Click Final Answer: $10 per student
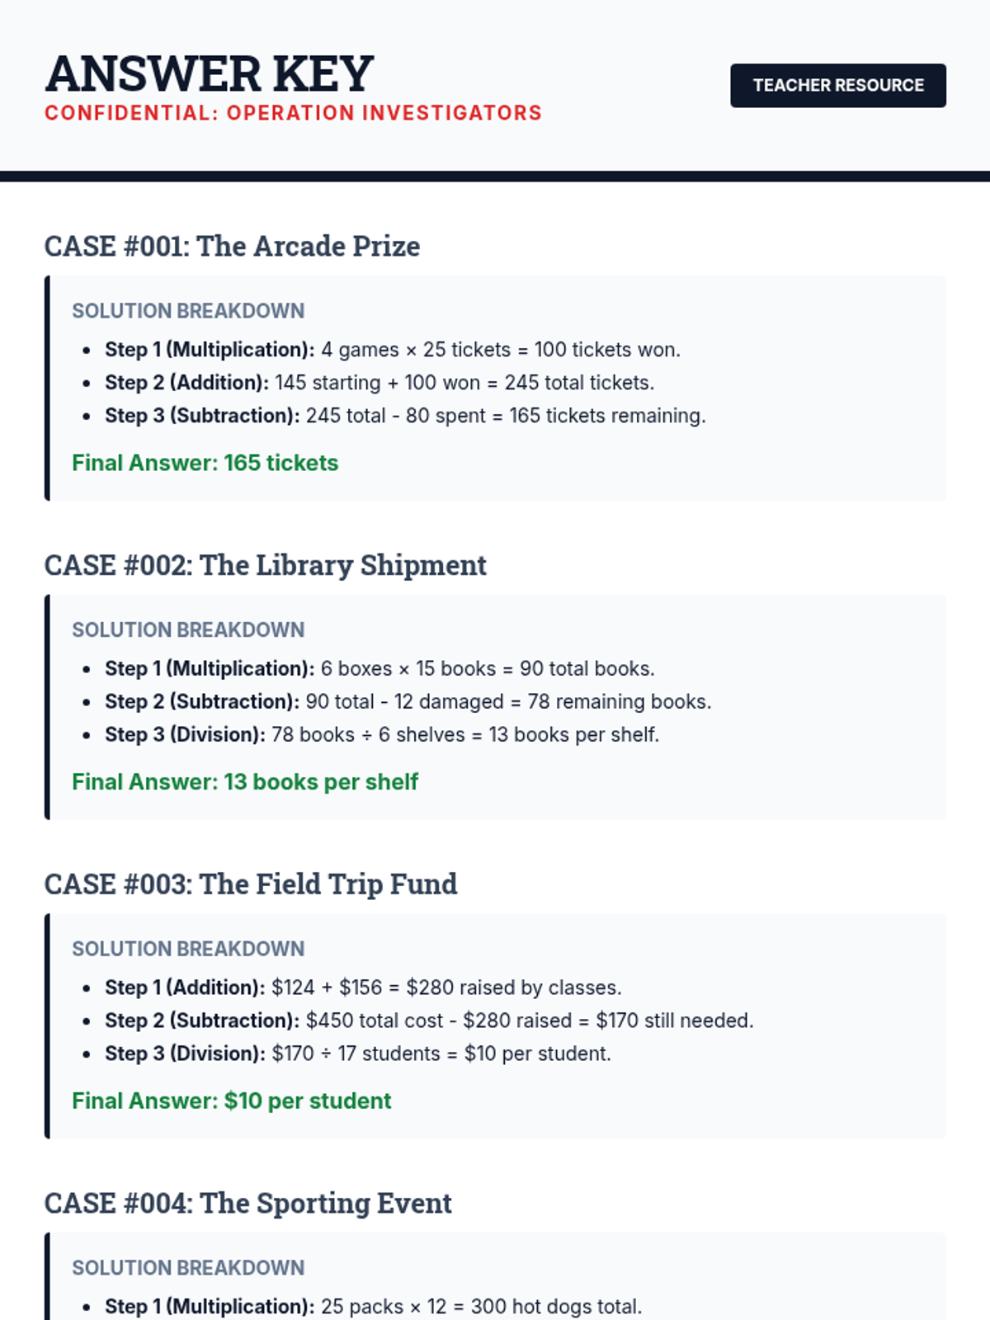Screen dimensions: 990x1320 tap(232, 1101)
